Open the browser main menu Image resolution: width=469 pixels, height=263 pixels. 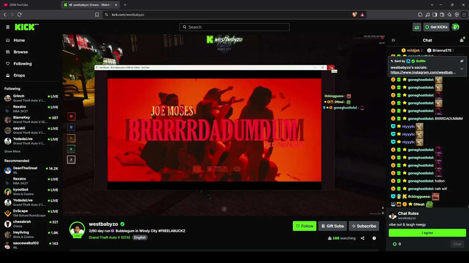coord(464,15)
